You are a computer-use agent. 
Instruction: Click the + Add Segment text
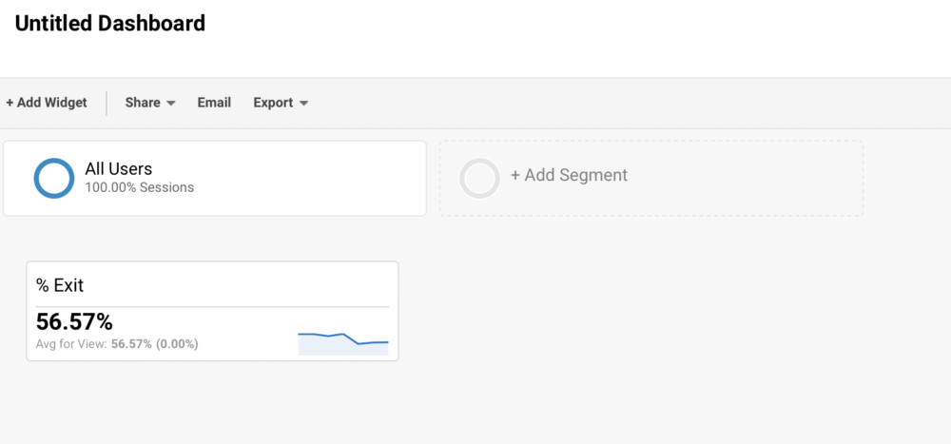[x=569, y=175]
